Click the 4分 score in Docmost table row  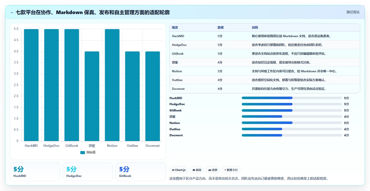point(220,89)
